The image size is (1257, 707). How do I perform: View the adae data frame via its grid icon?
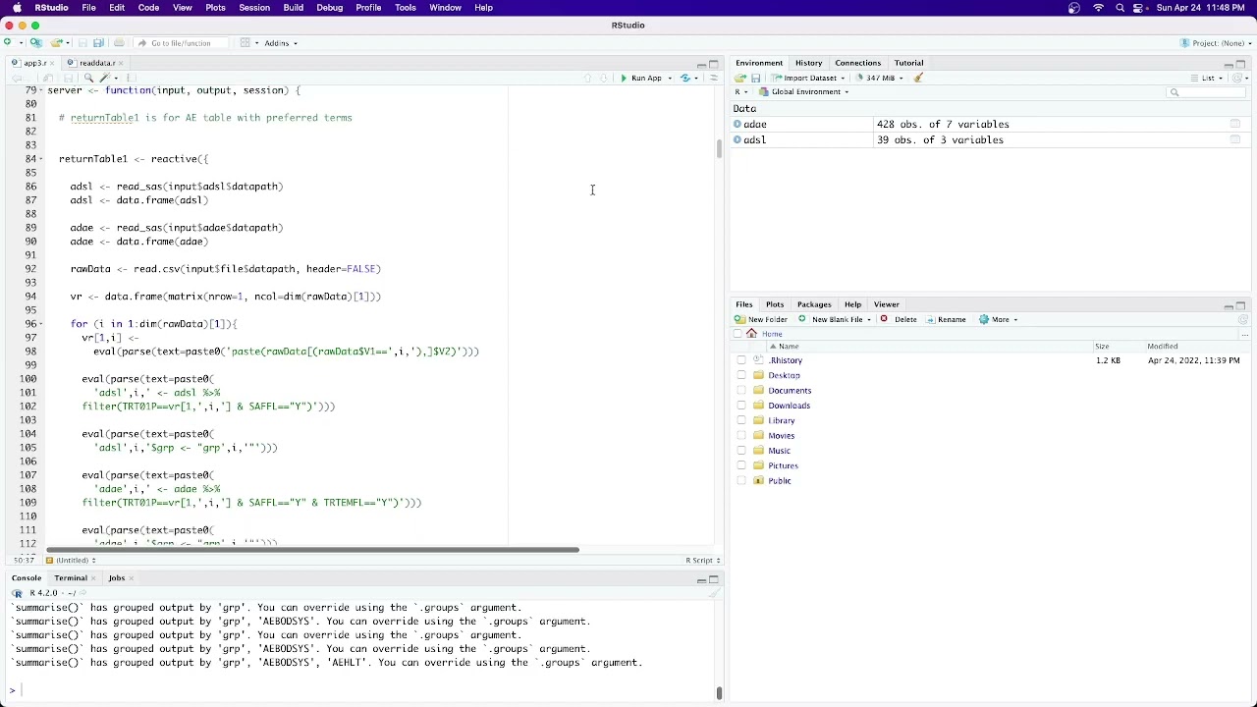[x=1235, y=125]
